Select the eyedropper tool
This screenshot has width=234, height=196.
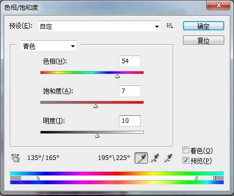pos(141,158)
